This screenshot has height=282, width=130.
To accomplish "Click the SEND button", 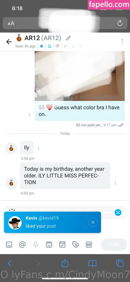I will 114,244.
